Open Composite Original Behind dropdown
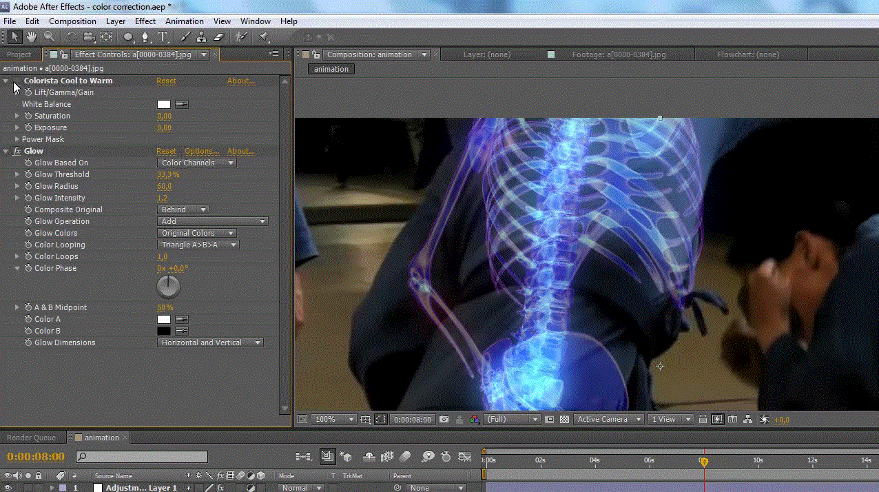 183,209
